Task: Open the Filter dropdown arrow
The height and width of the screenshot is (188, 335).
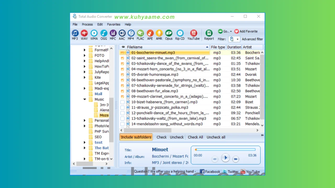Action: pyautogui.click(x=237, y=39)
